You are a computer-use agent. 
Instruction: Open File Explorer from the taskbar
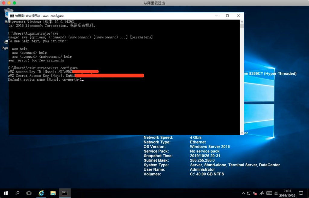53,193
